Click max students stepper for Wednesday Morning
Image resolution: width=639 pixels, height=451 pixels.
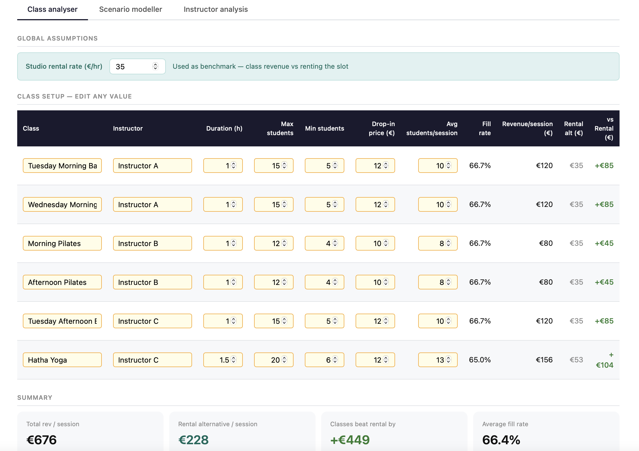point(284,204)
